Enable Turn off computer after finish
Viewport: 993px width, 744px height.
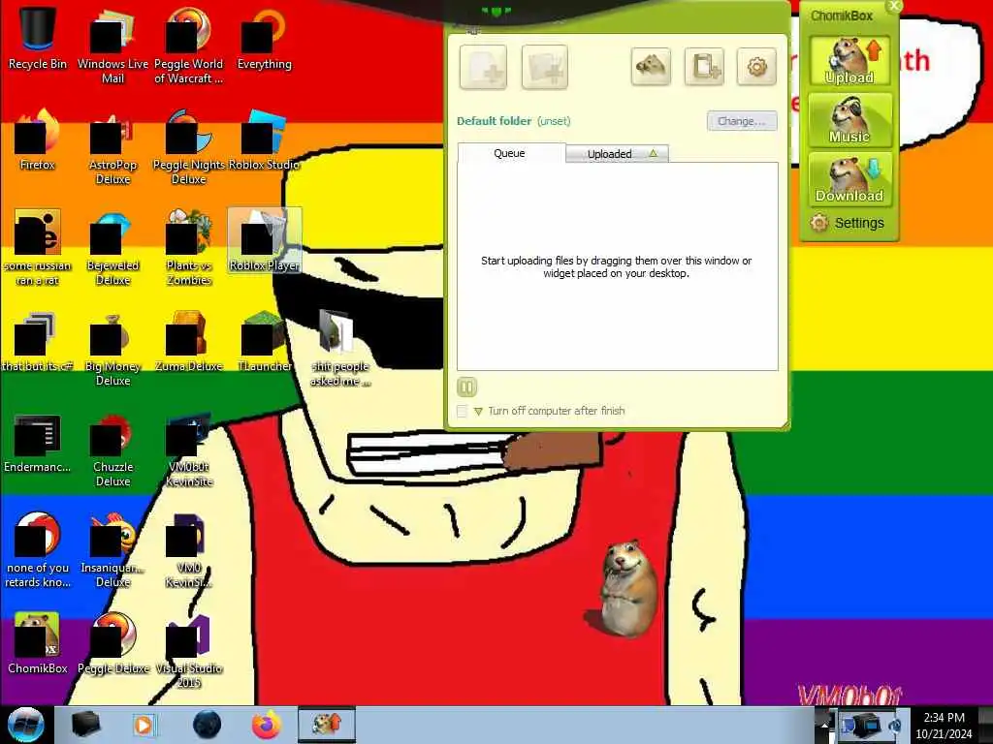pyautogui.click(x=463, y=411)
